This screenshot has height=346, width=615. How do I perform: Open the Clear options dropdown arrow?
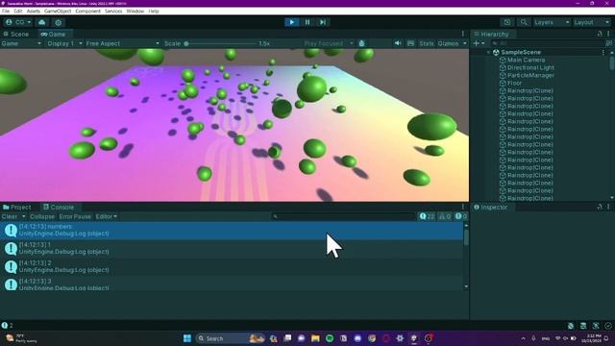tap(23, 216)
